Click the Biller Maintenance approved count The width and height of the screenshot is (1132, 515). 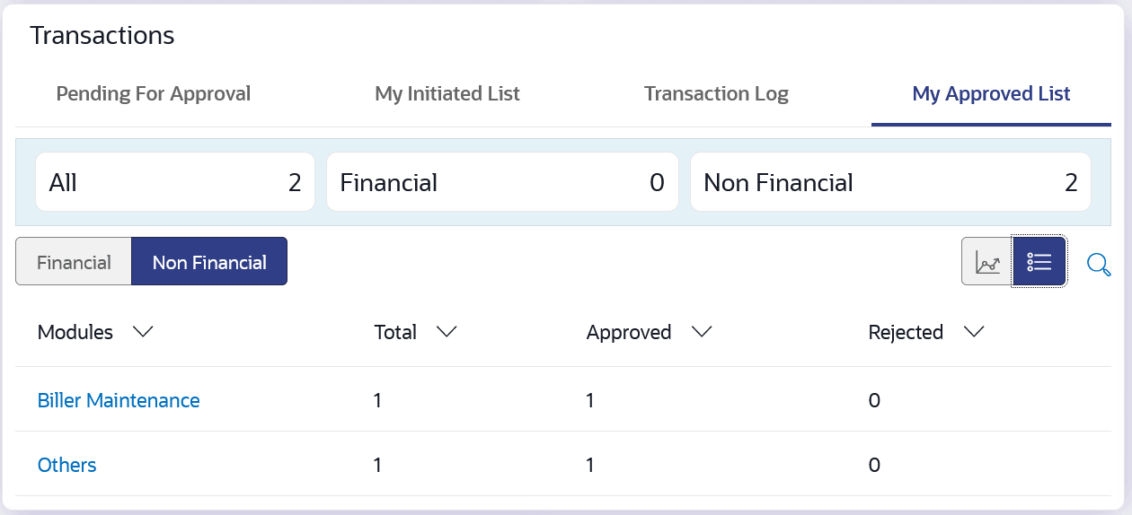coord(590,400)
